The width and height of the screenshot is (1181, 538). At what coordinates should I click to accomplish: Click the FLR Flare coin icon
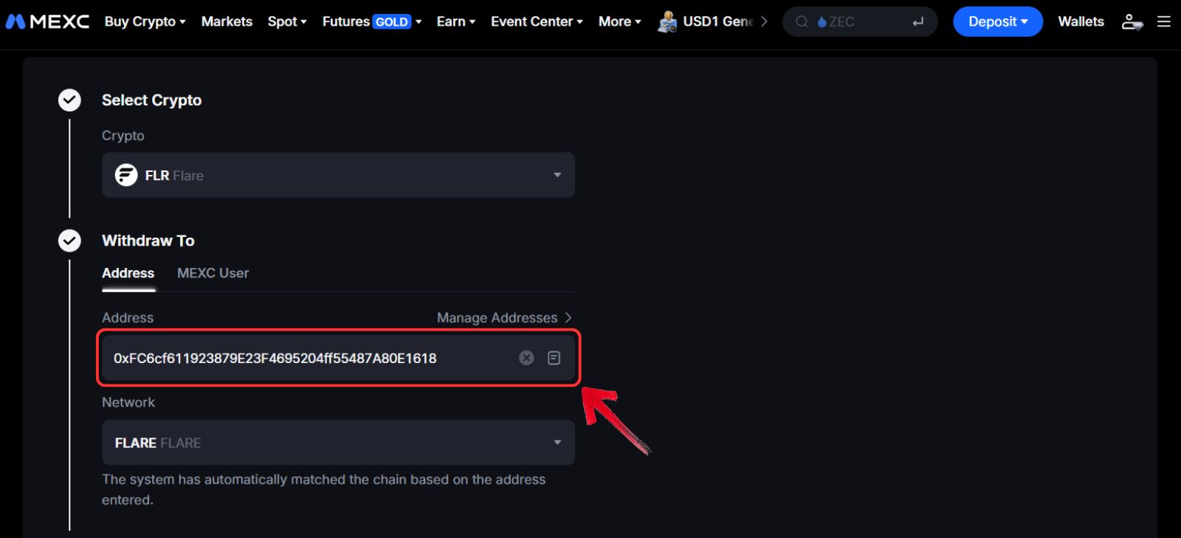click(126, 175)
